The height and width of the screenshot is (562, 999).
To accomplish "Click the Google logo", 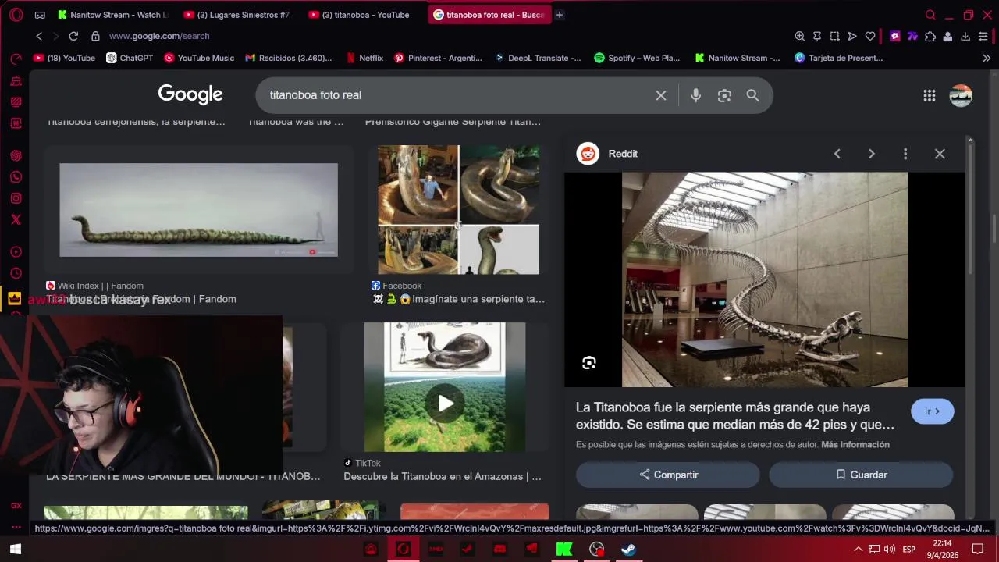I will (190, 94).
